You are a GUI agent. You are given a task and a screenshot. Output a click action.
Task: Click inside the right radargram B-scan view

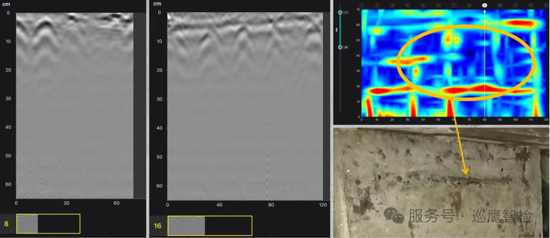(245, 106)
